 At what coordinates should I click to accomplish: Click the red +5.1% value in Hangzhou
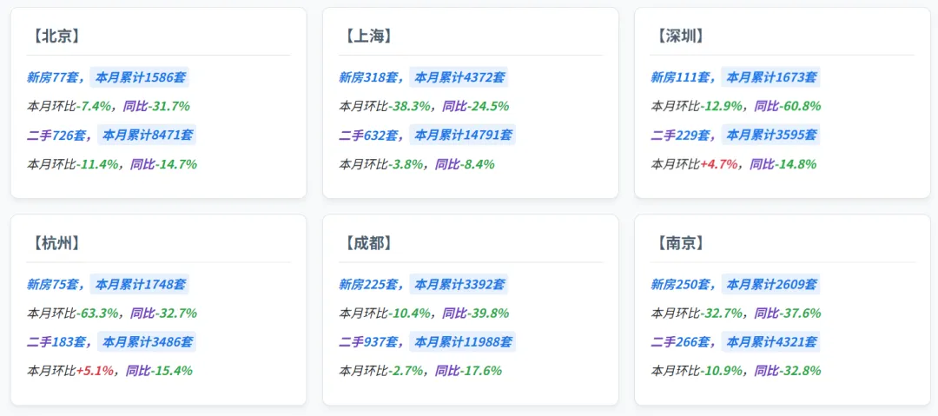coord(96,371)
